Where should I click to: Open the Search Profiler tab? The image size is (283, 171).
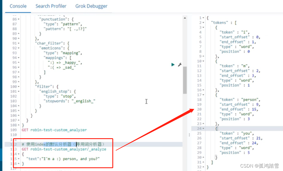[51, 6]
